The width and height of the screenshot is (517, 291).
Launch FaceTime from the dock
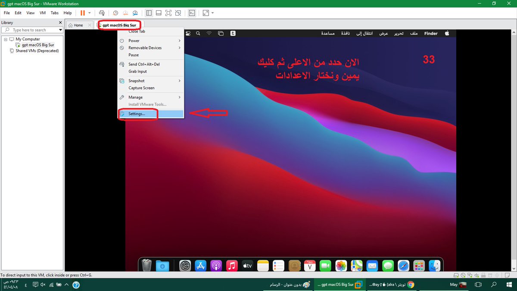(325, 266)
